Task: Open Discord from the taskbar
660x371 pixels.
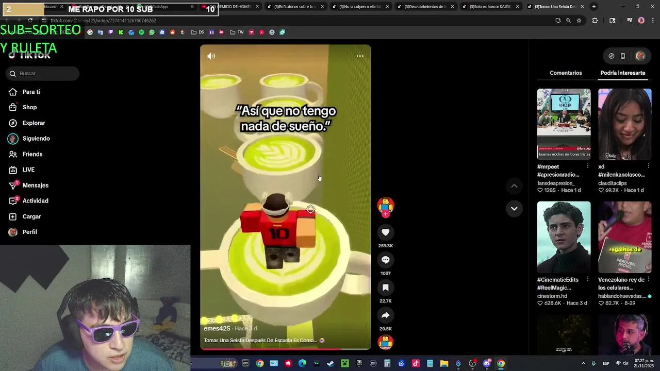Action: (487, 363)
